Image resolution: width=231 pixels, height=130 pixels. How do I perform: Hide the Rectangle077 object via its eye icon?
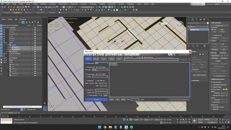[x=8, y=47]
